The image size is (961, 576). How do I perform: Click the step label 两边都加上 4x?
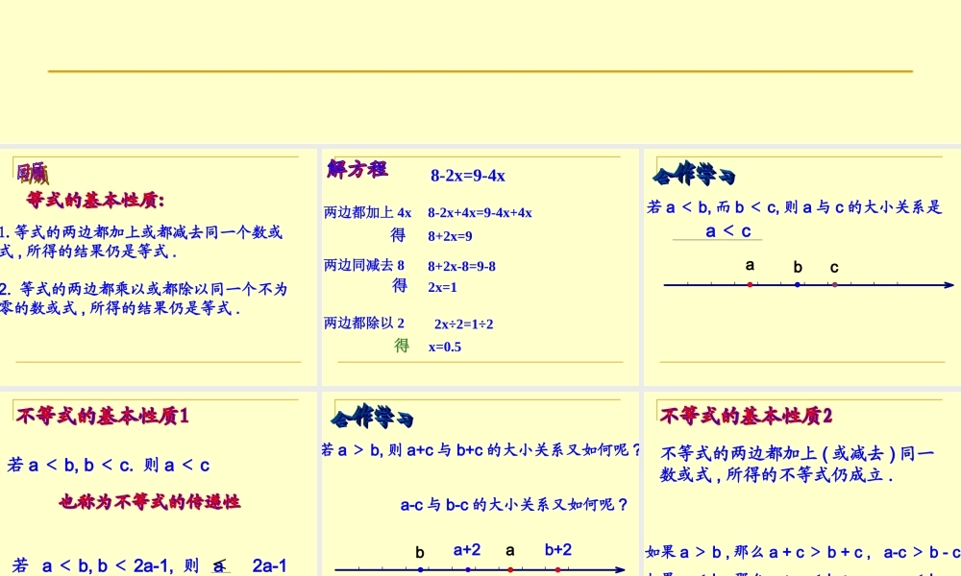click(368, 212)
